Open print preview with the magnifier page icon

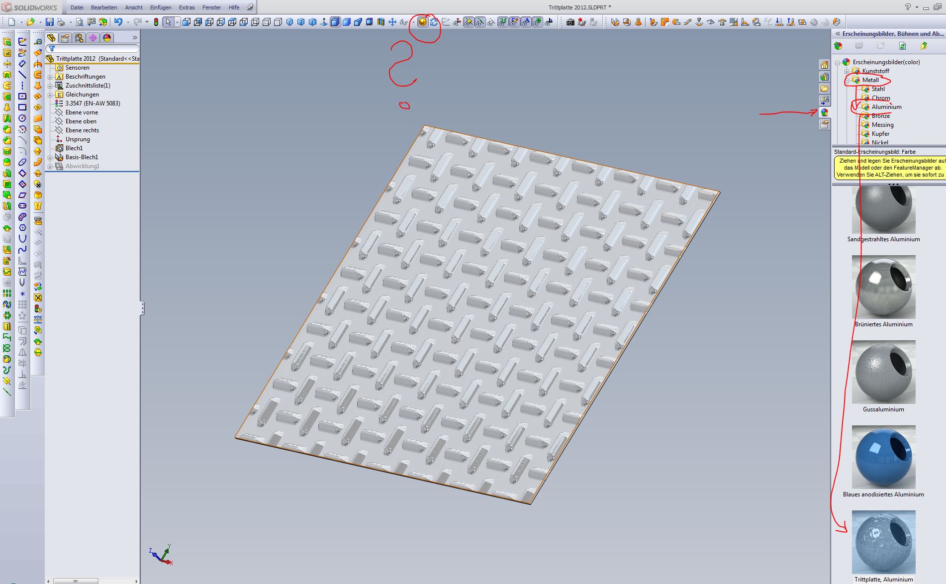(x=79, y=22)
